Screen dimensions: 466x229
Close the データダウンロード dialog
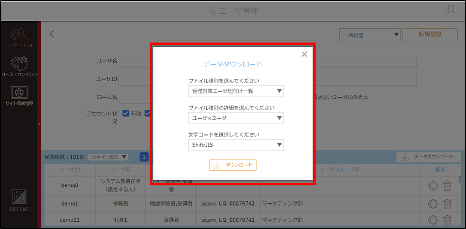point(304,54)
